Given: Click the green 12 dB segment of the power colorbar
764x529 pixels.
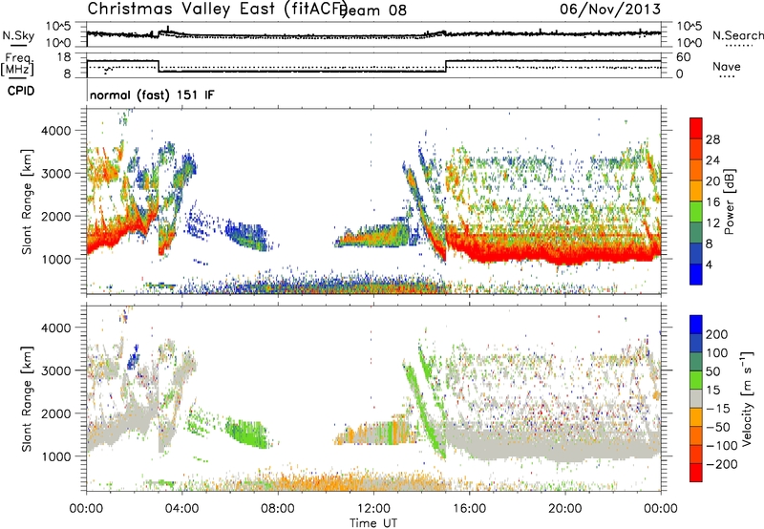Looking at the screenshot, I should coord(696,212).
